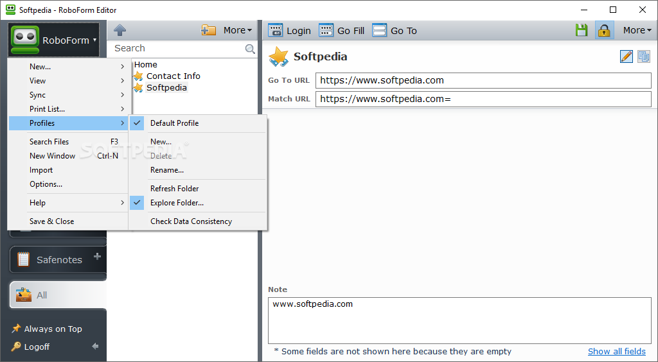
Task: Click the copy/clone item icon
Action: click(643, 56)
